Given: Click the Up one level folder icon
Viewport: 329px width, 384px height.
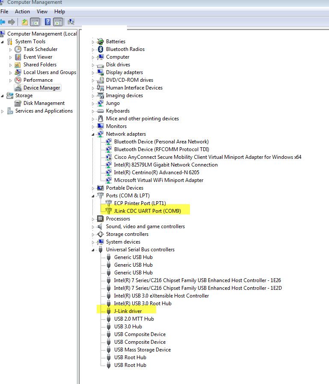Looking at the screenshot, I should 24,22.
